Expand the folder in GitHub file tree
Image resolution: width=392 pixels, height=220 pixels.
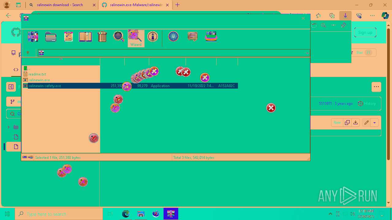[9, 127]
